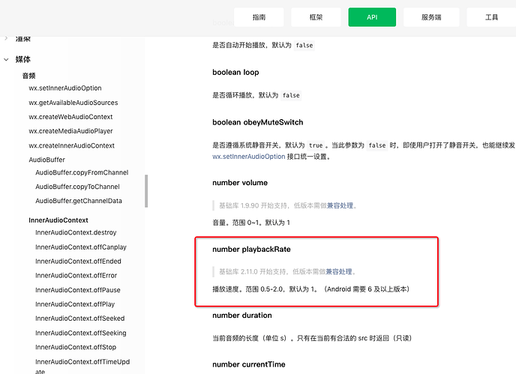Click sidebar vertical scrollbar thumb
This screenshot has width=516, height=374.
coord(146,191)
